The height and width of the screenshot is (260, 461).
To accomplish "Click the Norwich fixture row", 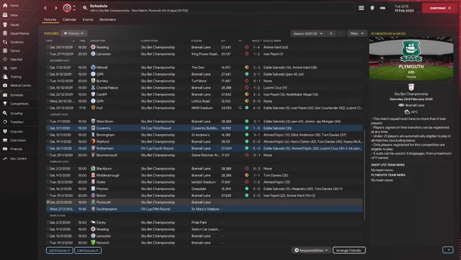I will click(x=204, y=243).
